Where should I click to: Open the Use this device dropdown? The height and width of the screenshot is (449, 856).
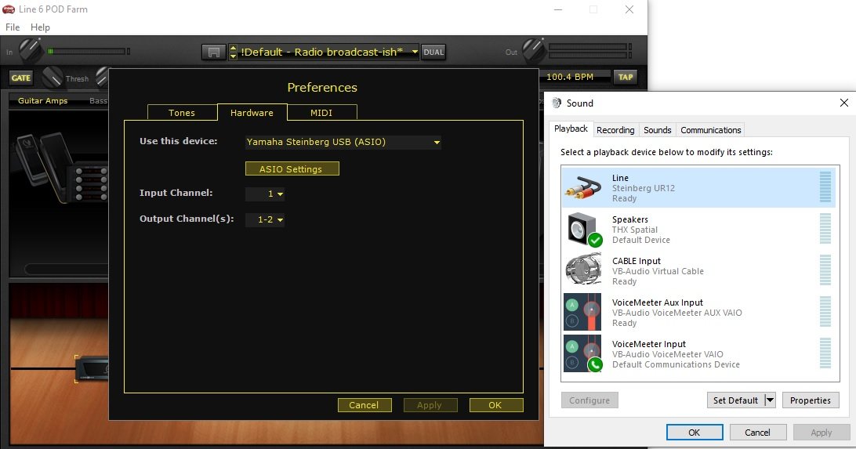(x=343, y=142)
